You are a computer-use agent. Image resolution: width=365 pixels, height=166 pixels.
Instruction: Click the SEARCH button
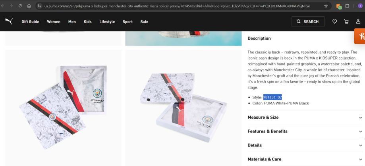coord(308,21)
